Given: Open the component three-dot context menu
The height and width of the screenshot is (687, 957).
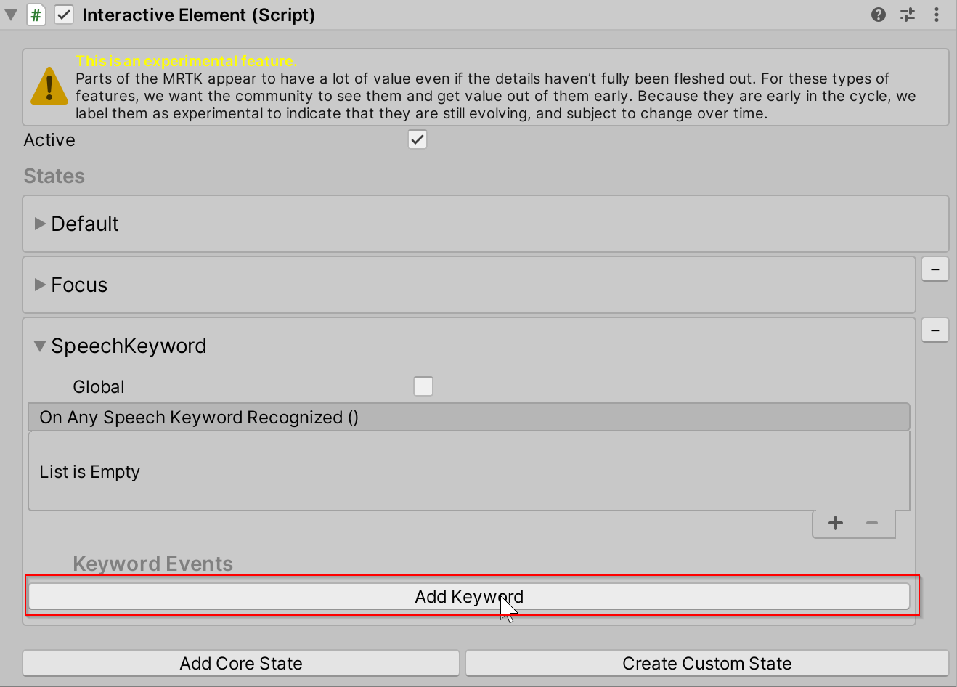Looking at the screenshot, I should tap(937, 15).
